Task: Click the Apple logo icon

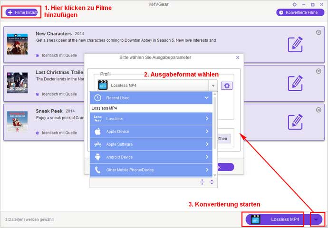Action: pos(98,132)
